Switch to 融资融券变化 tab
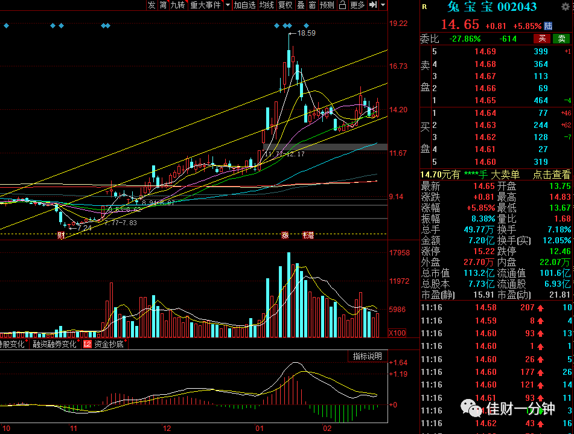 click(54, 344)
